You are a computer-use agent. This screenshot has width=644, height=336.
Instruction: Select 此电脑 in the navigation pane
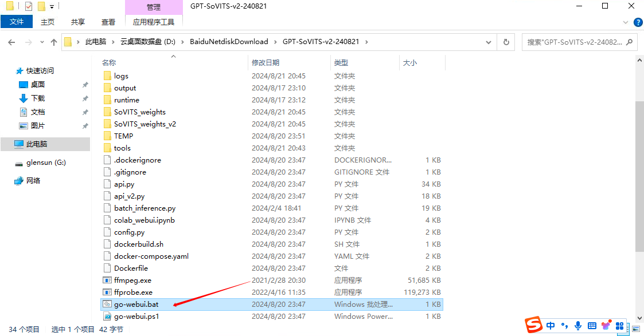point(37,144)
